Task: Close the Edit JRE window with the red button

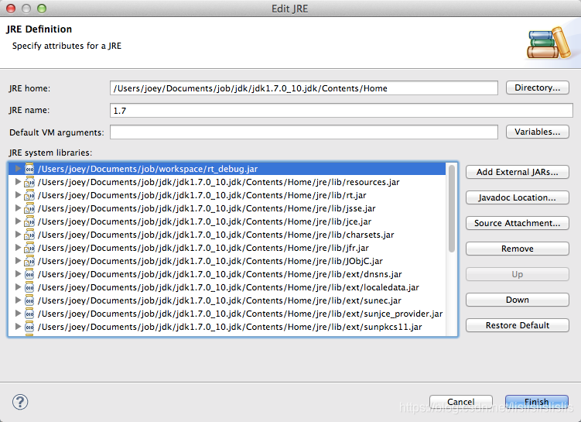Action: (x=11, y=9)
